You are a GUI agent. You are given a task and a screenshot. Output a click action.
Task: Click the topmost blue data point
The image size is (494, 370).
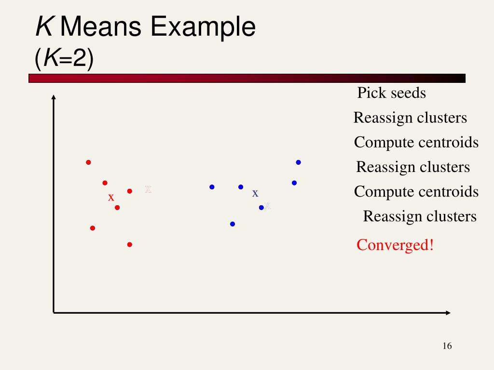click(x=298, y=162)
